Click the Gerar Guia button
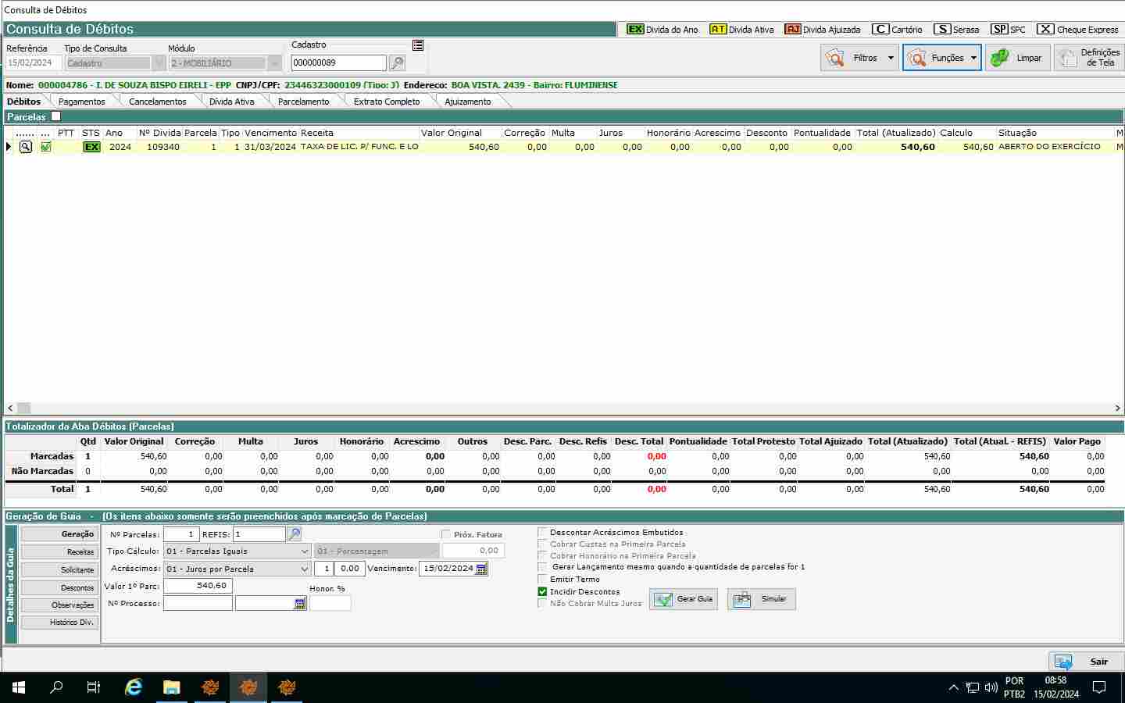 coord(684,599)
